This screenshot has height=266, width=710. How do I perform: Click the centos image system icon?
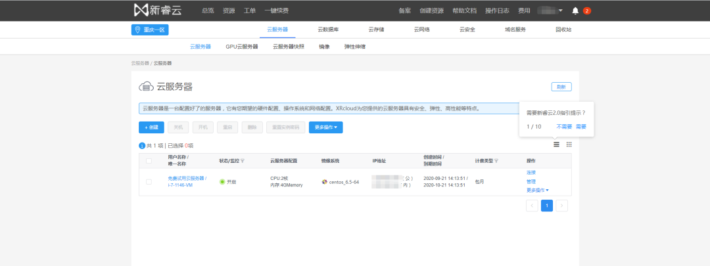point(324,182)
